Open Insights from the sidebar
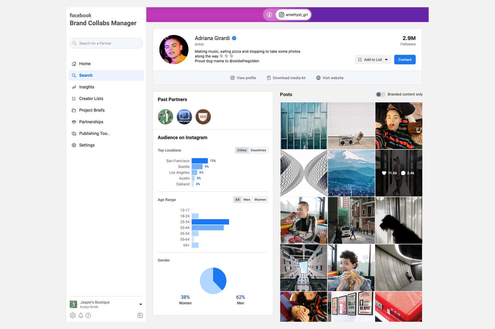This screenshot has width=495, height=329. tap(87, 87)
